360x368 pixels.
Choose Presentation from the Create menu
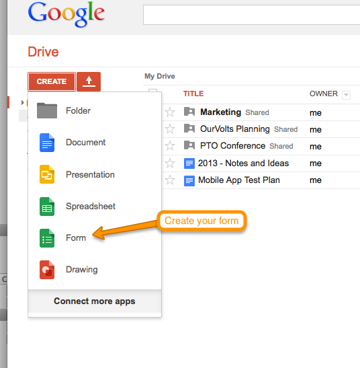tap(95, 174)
